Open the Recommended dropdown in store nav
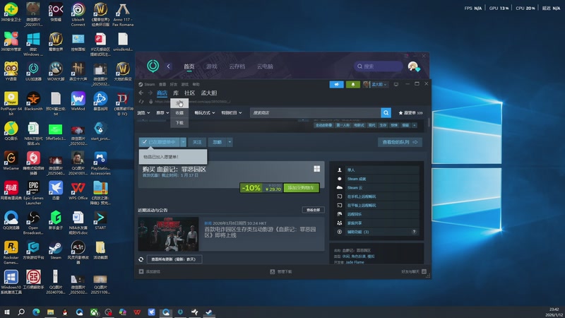The width and height of the screenshot is (565, 318). [162, 113]
